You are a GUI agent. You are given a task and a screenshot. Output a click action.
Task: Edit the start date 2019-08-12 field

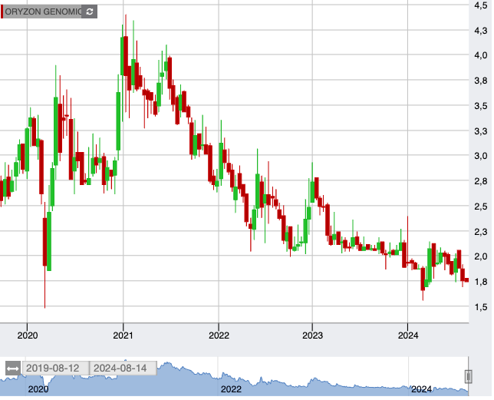pos(55,369)
